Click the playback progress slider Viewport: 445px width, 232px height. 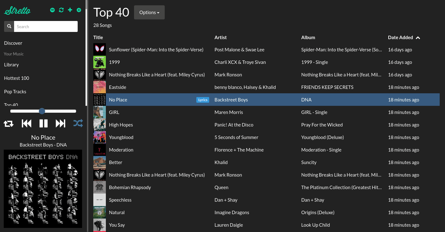[43, 111]
